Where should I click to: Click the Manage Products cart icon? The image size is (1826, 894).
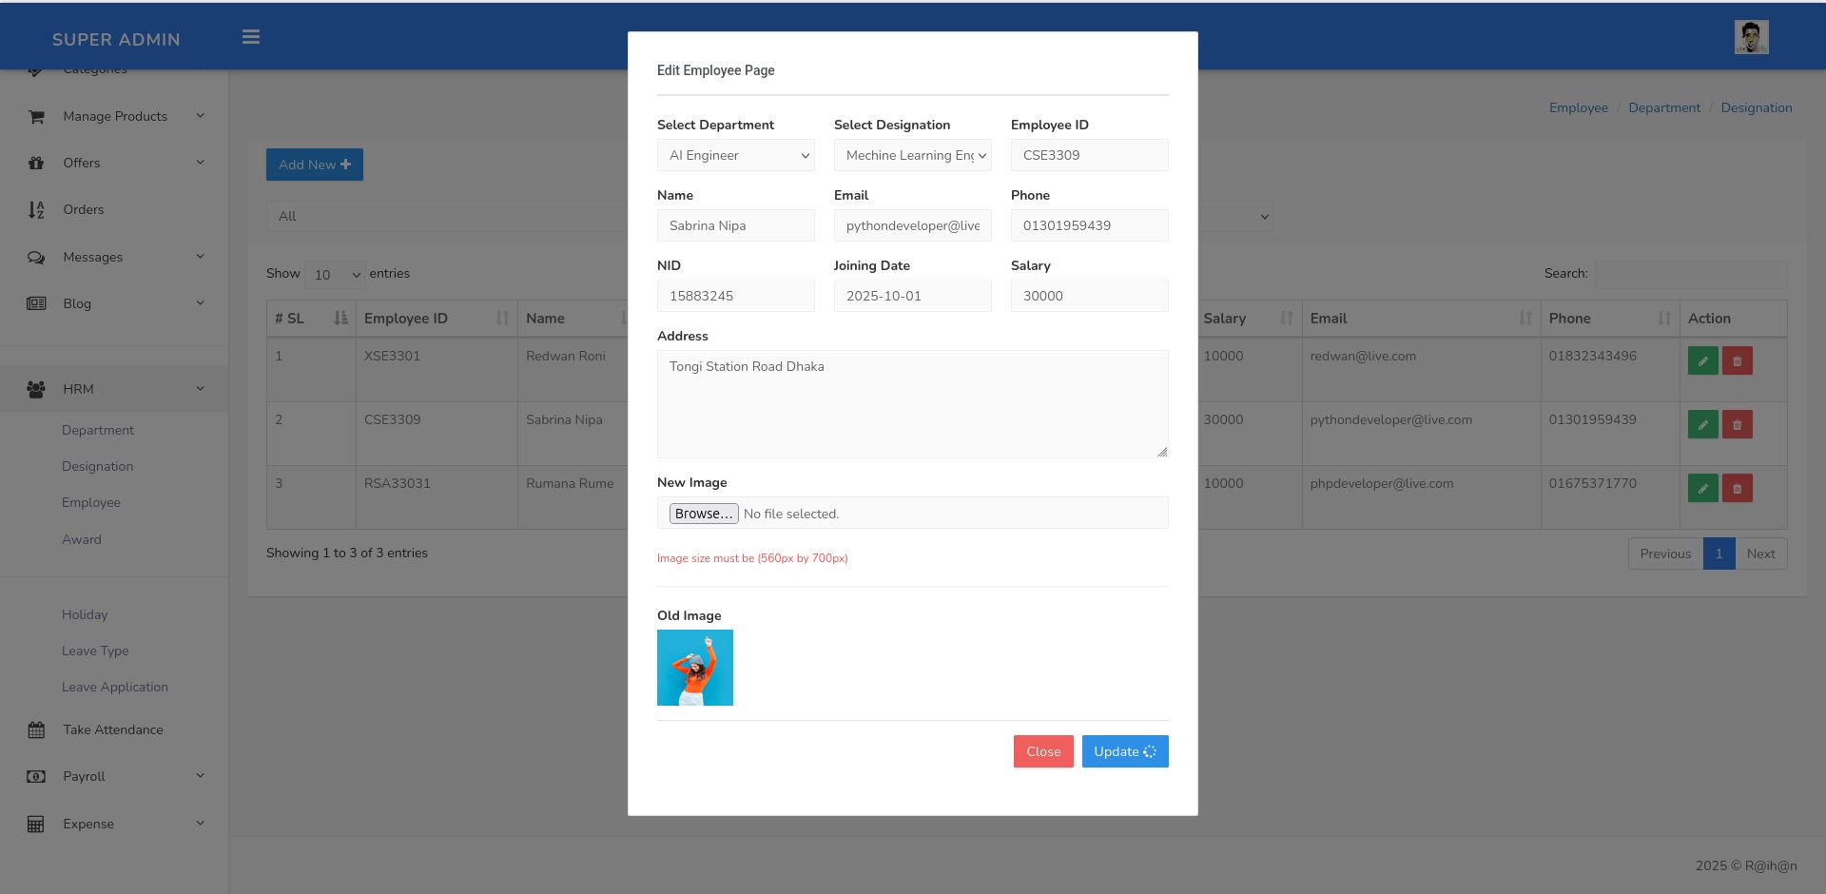[x=36, y=116]
